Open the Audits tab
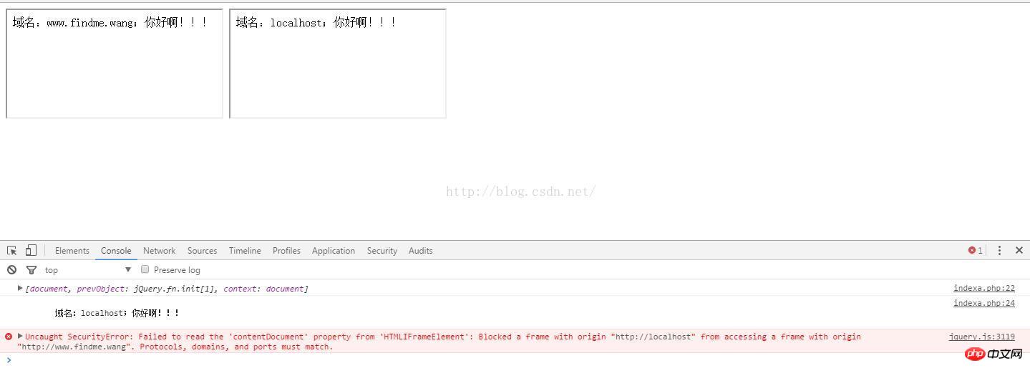 click(x=420, y=251)
